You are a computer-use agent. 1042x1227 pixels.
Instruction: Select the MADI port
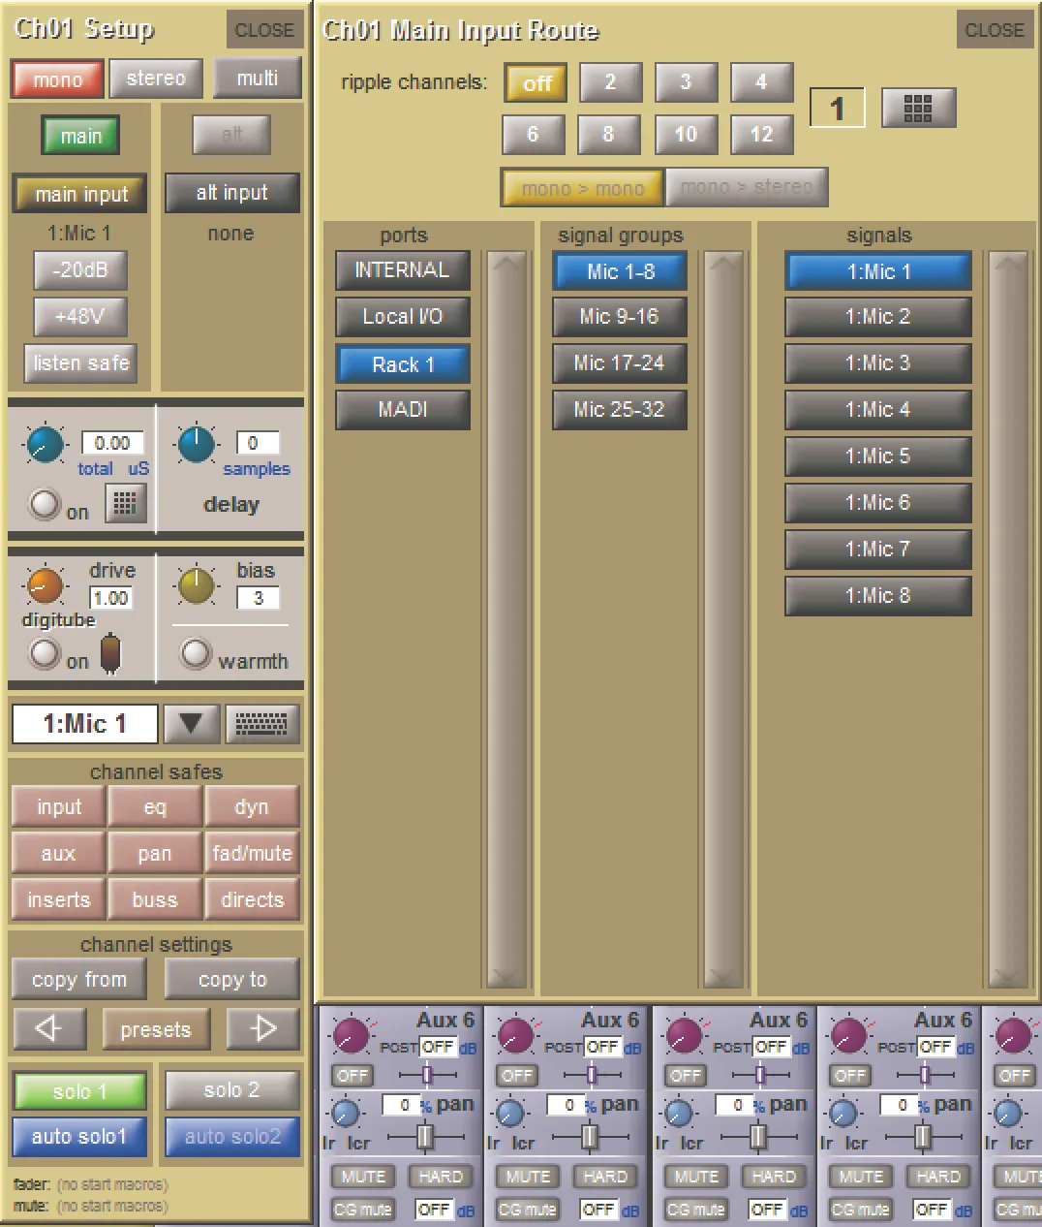403,409
